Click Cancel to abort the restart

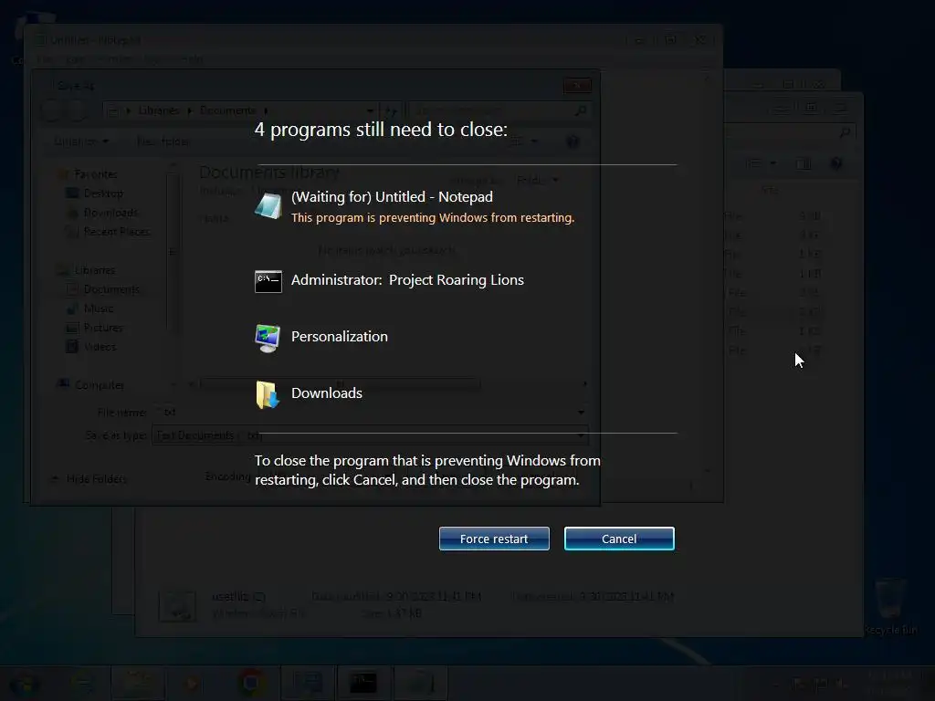(x=619, y=539)
